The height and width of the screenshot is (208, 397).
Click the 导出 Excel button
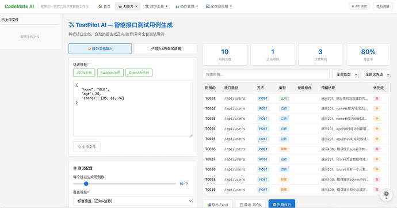[x=217, y=205]
